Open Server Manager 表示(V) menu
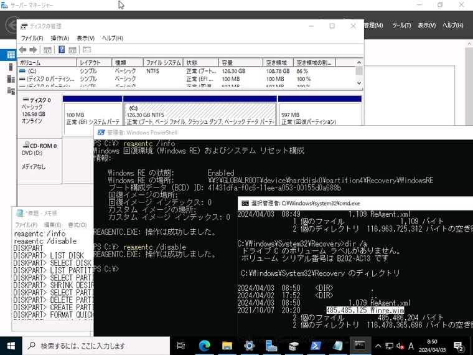The height and width of the screenshot is (355, 473). click(426, 26)
